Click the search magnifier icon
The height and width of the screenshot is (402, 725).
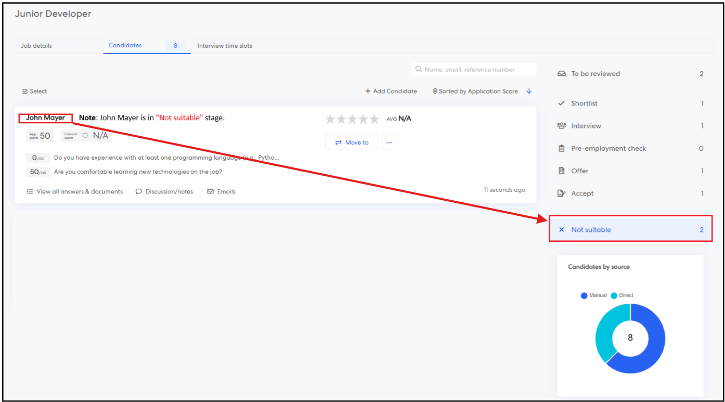(x=418, y=69)
